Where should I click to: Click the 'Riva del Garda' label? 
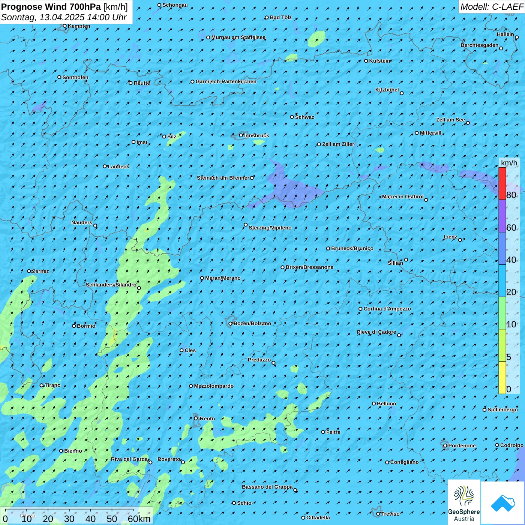(129, 459)
